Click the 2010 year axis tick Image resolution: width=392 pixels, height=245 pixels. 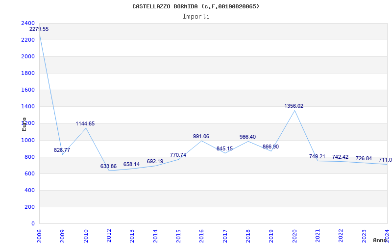point(86,236)
